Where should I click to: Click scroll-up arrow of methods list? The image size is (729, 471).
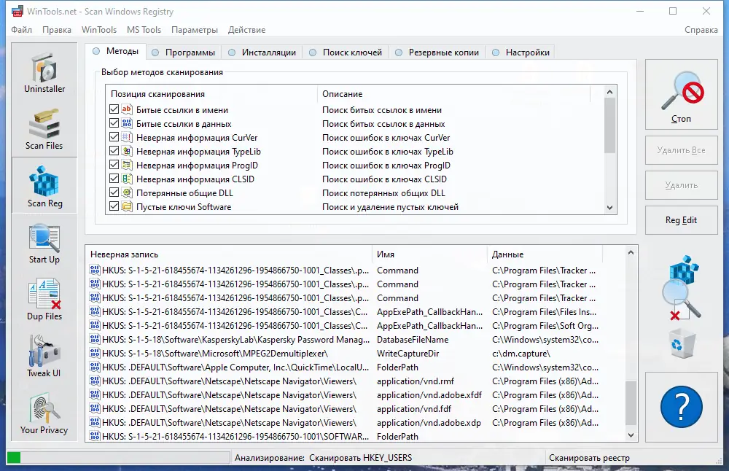point(610,92)
